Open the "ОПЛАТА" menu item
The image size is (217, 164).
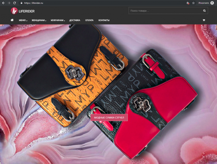click(x=89, y=20)
